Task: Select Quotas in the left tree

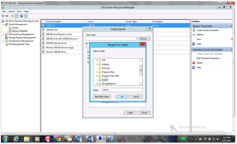Action: point(15,28)
